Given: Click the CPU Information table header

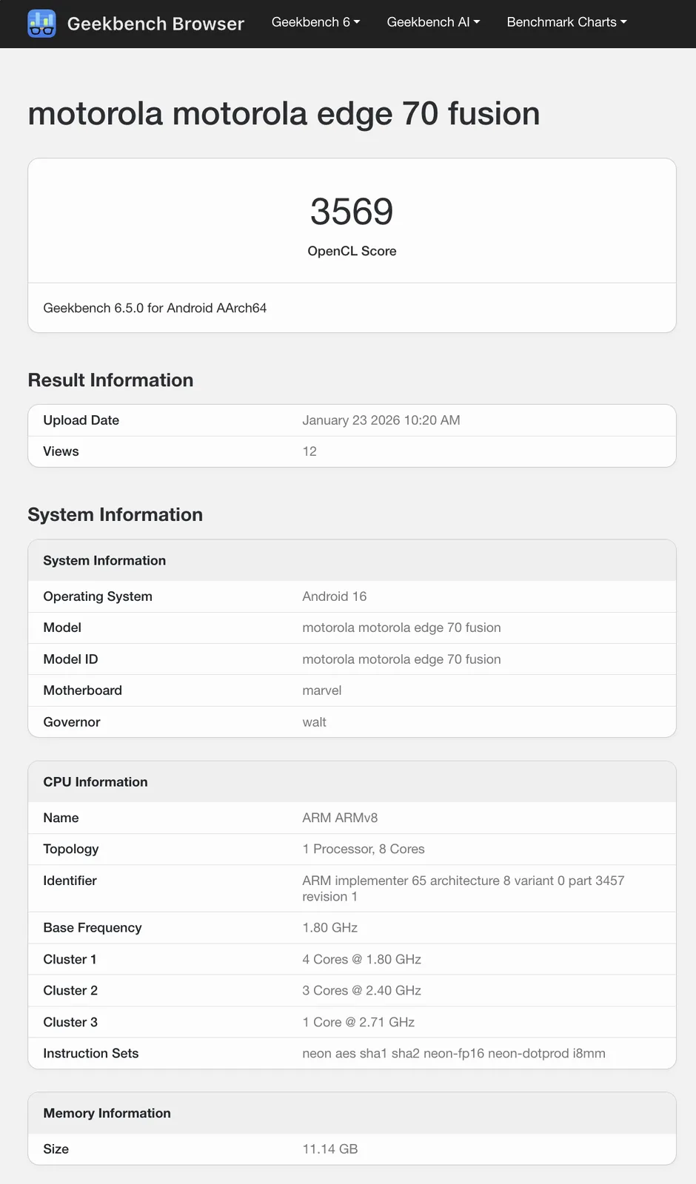Looking at the screenshot, I should point(96,782).
